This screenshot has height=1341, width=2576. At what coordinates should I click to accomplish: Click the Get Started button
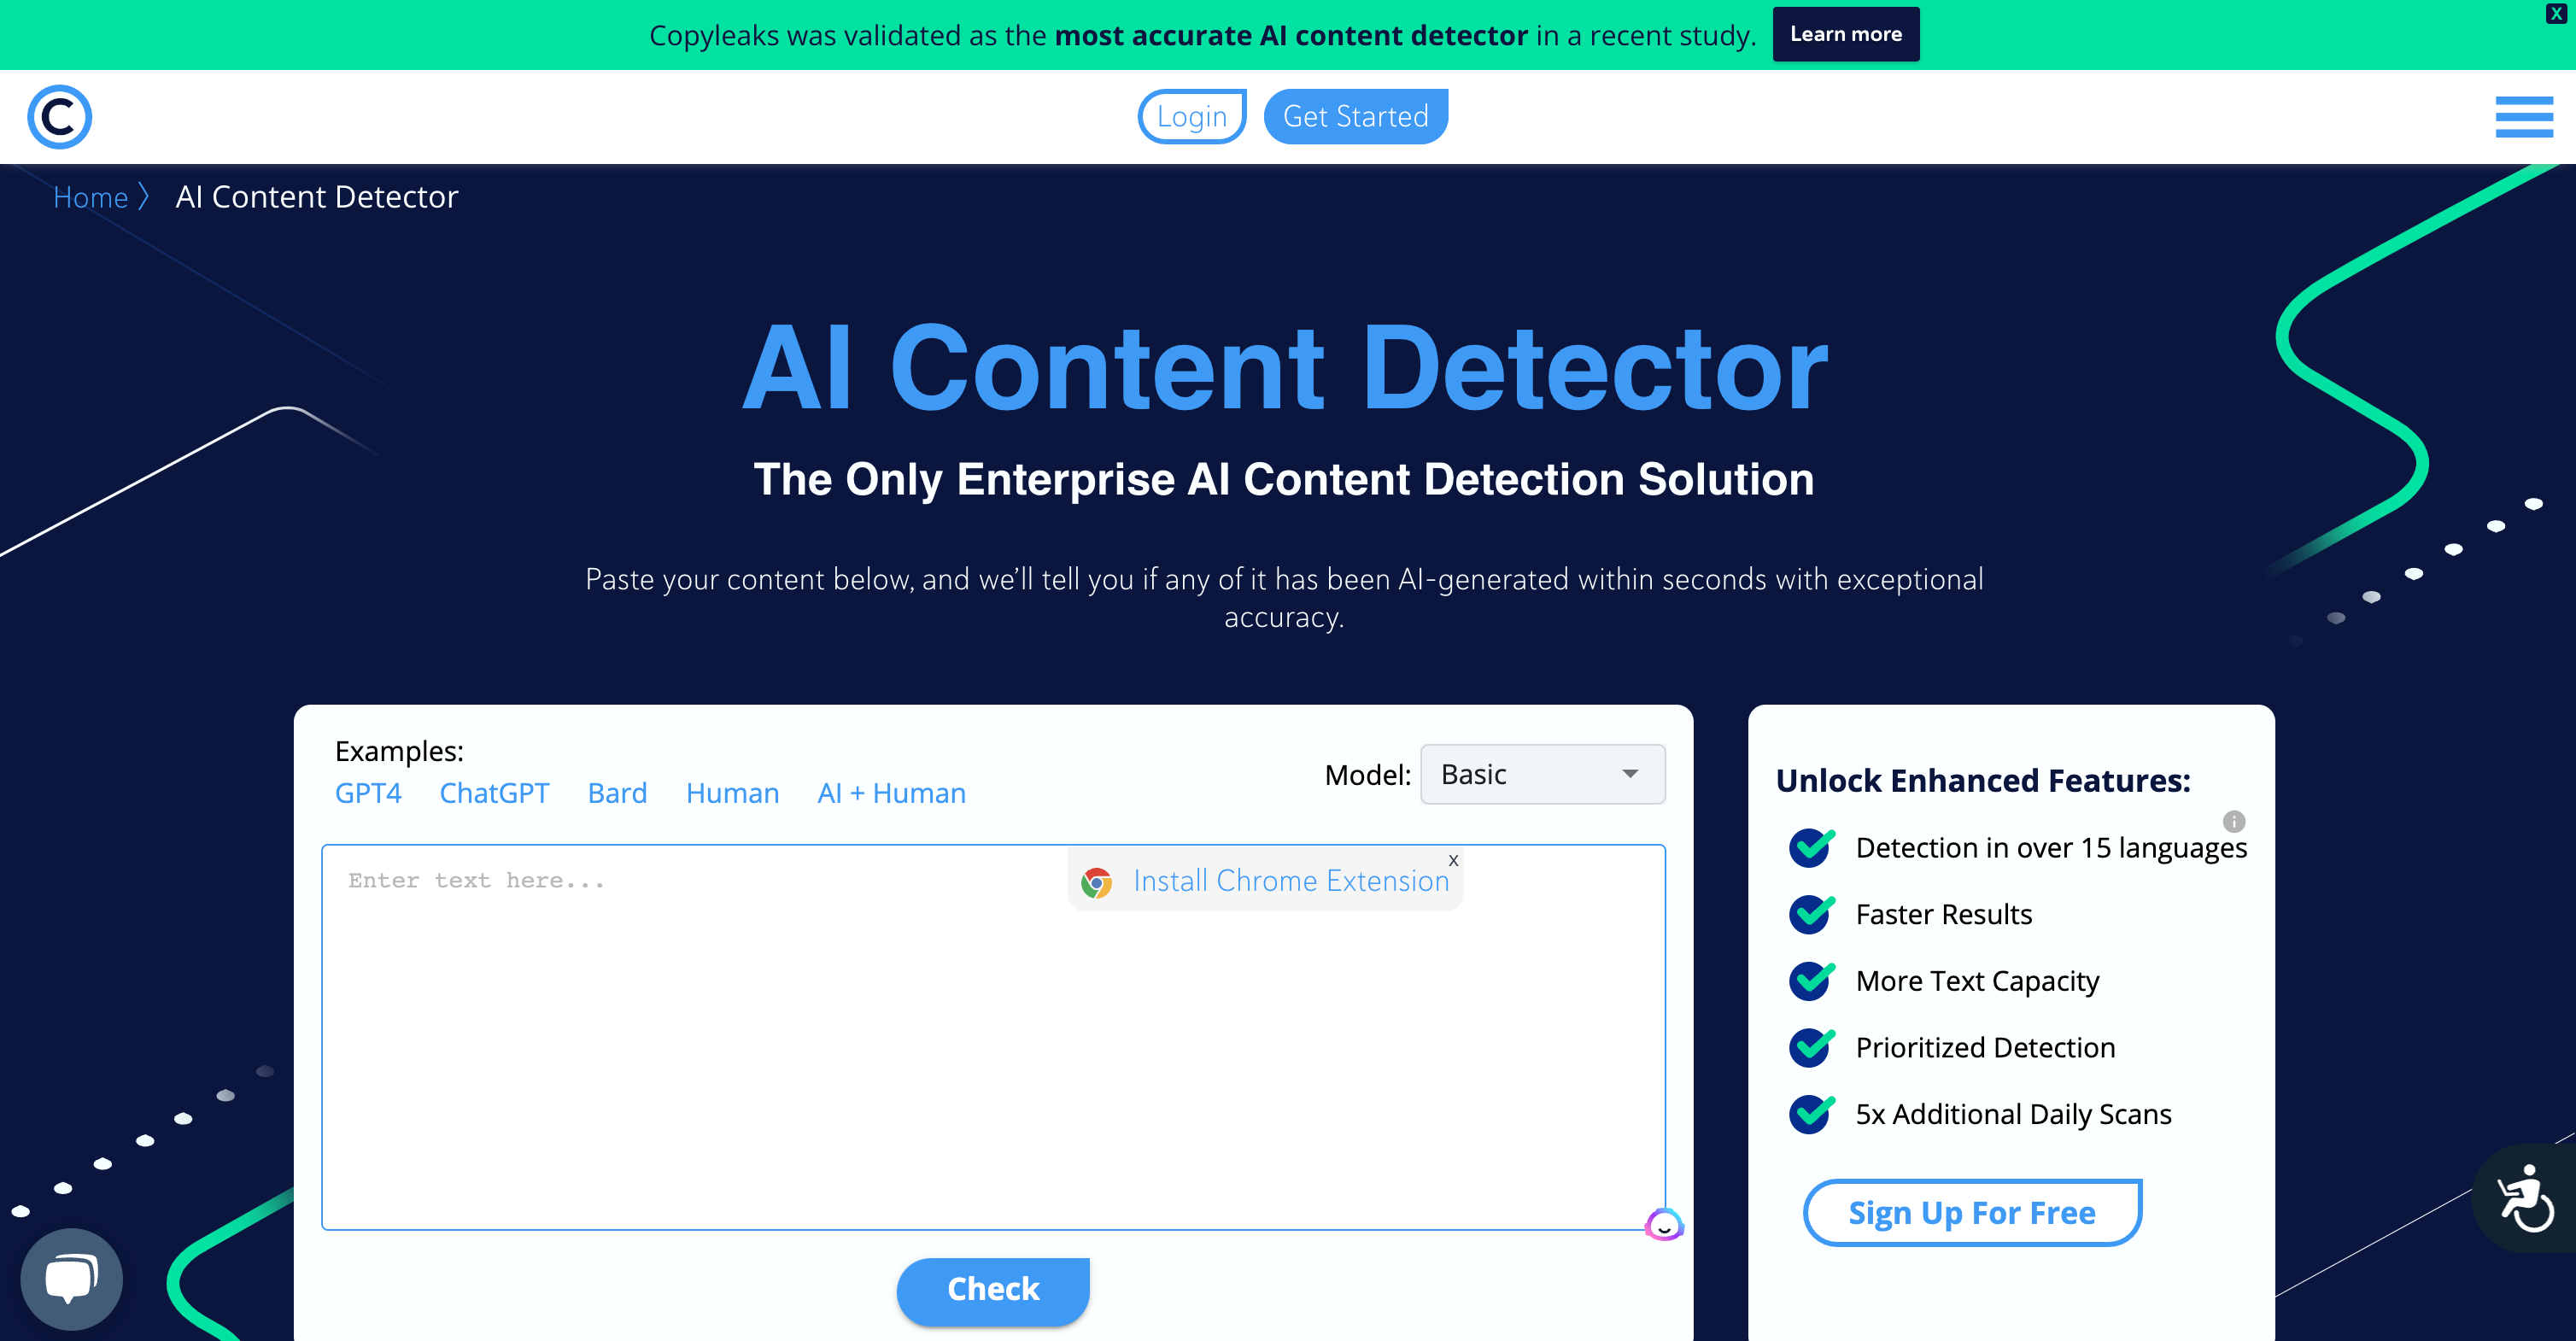coord(1356,116)
